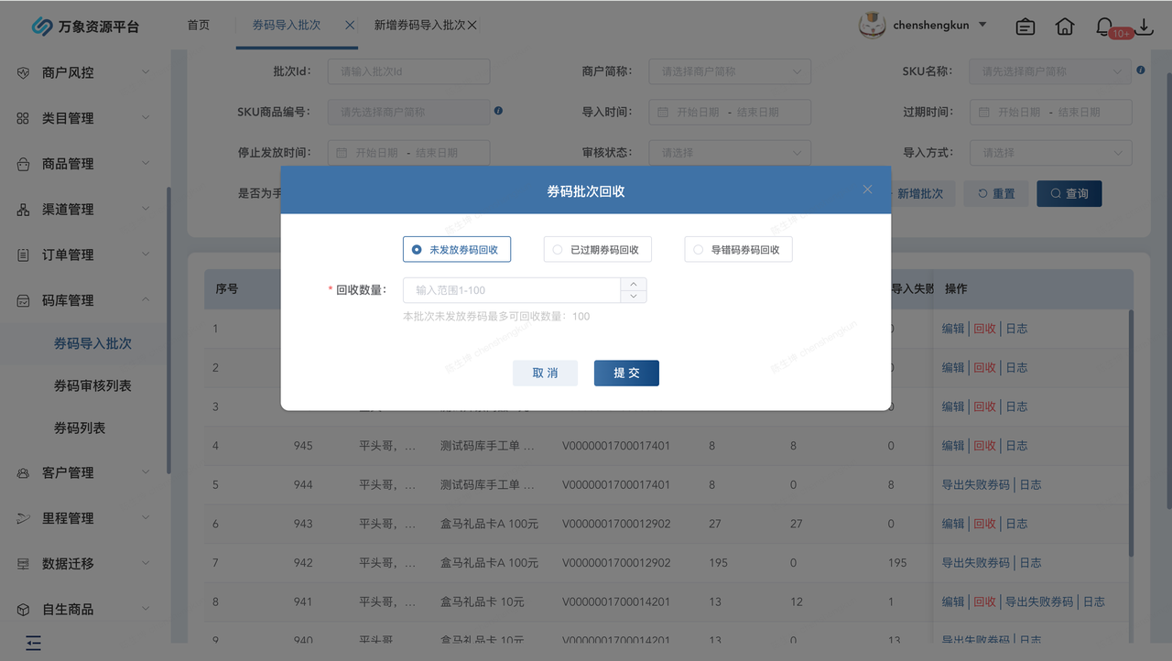This screenshot has width=1172, height=661.
Task: Click the 新增批次 button
Action: point(919,193)
